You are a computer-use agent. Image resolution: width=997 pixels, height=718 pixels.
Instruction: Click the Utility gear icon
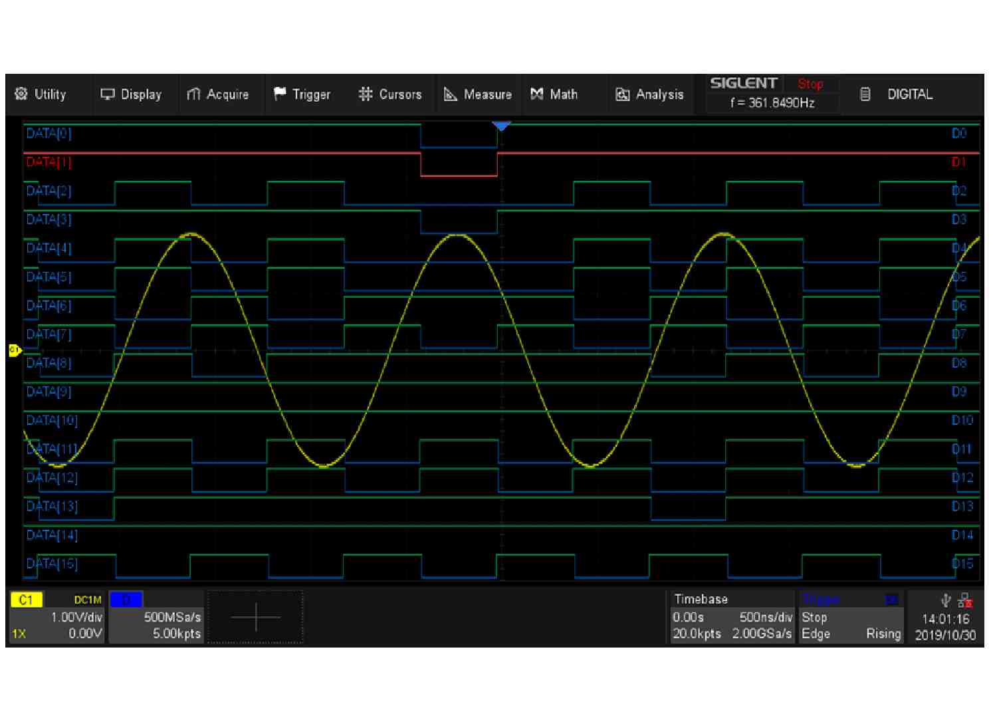(21, 94)
